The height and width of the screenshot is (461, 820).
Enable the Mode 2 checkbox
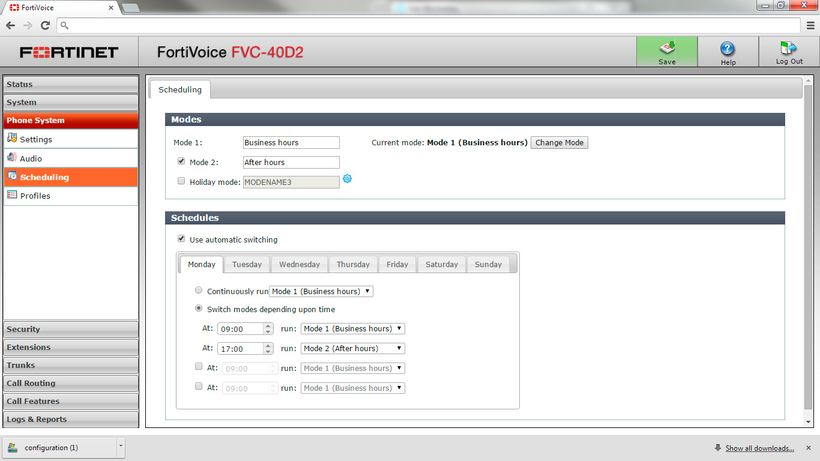(181, 161)
